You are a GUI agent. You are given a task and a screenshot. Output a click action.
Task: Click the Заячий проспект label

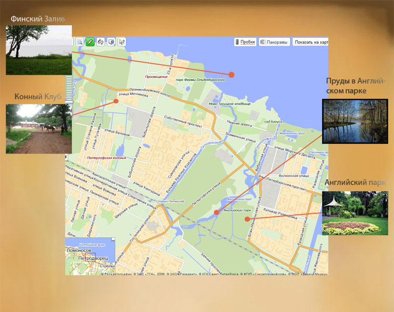pos(211,263)
